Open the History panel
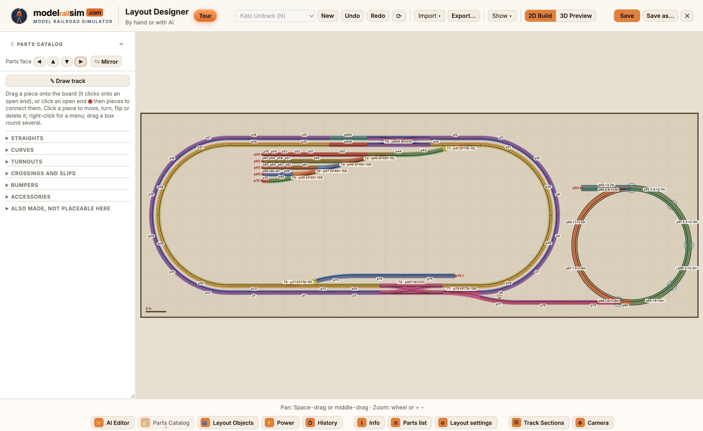 [x=322, y=423]
